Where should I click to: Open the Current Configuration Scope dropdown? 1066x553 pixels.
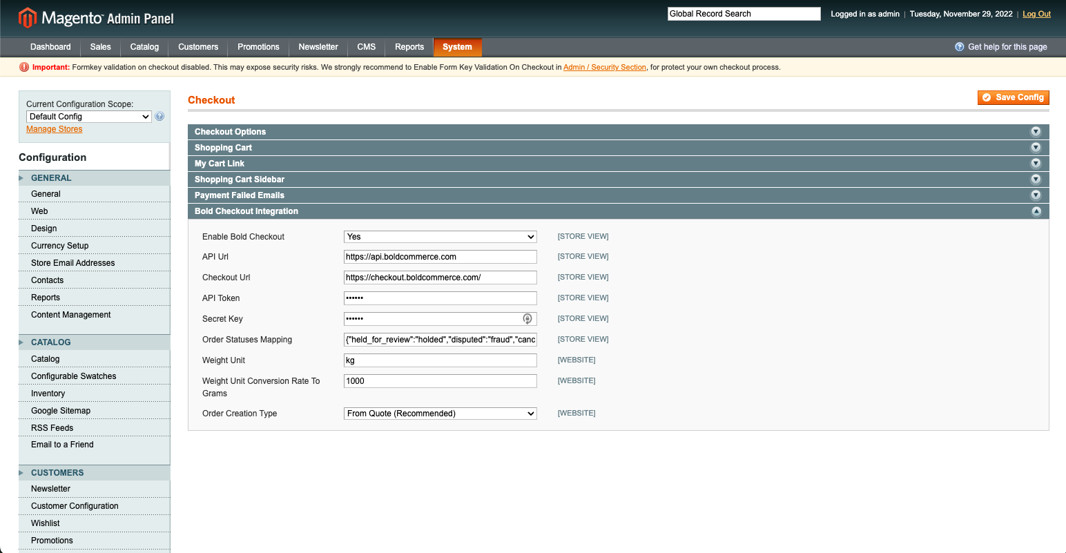point(89,117)
